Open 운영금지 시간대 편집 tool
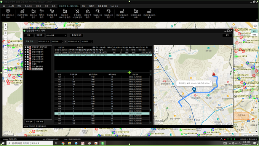 point(77,14)
